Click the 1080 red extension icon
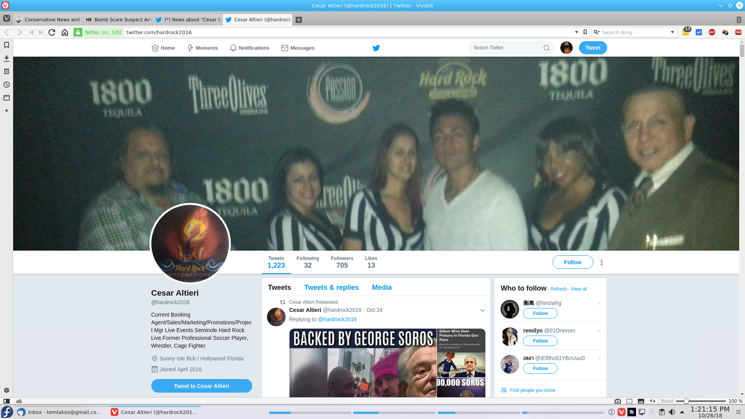This screenshot has width=745, height=419. click(x=738, y=33)
